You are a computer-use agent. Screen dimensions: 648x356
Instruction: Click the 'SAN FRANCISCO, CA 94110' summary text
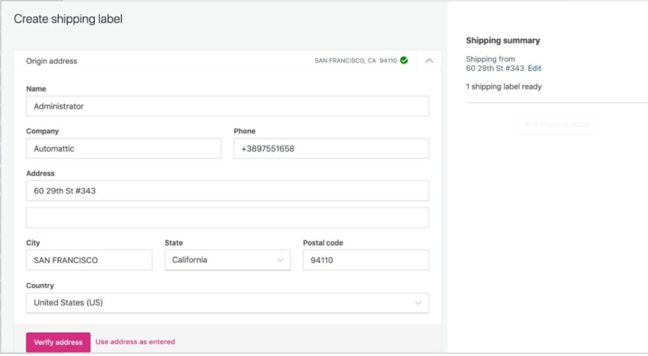tap(357, 60)
